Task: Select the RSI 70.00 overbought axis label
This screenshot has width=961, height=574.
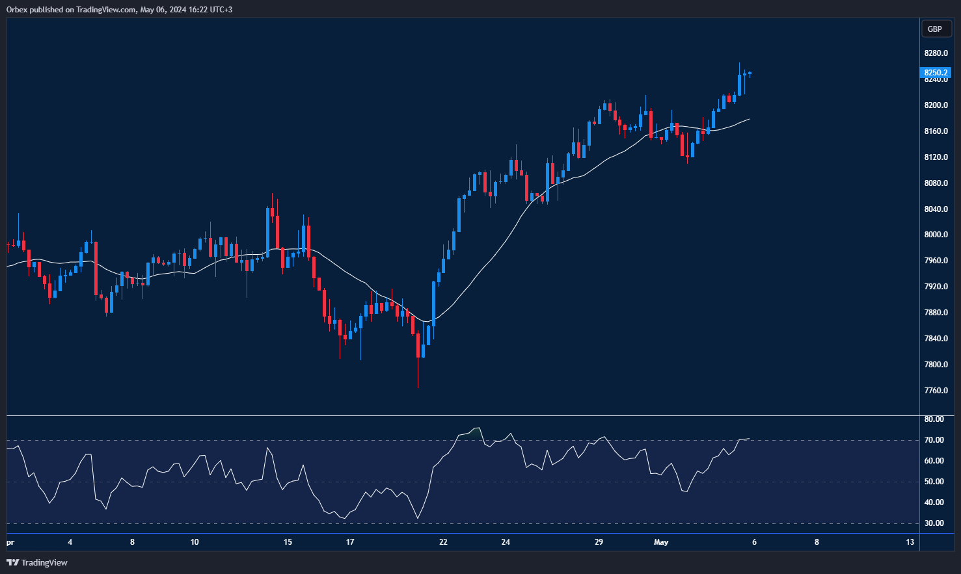Action: tap(934, 440)
